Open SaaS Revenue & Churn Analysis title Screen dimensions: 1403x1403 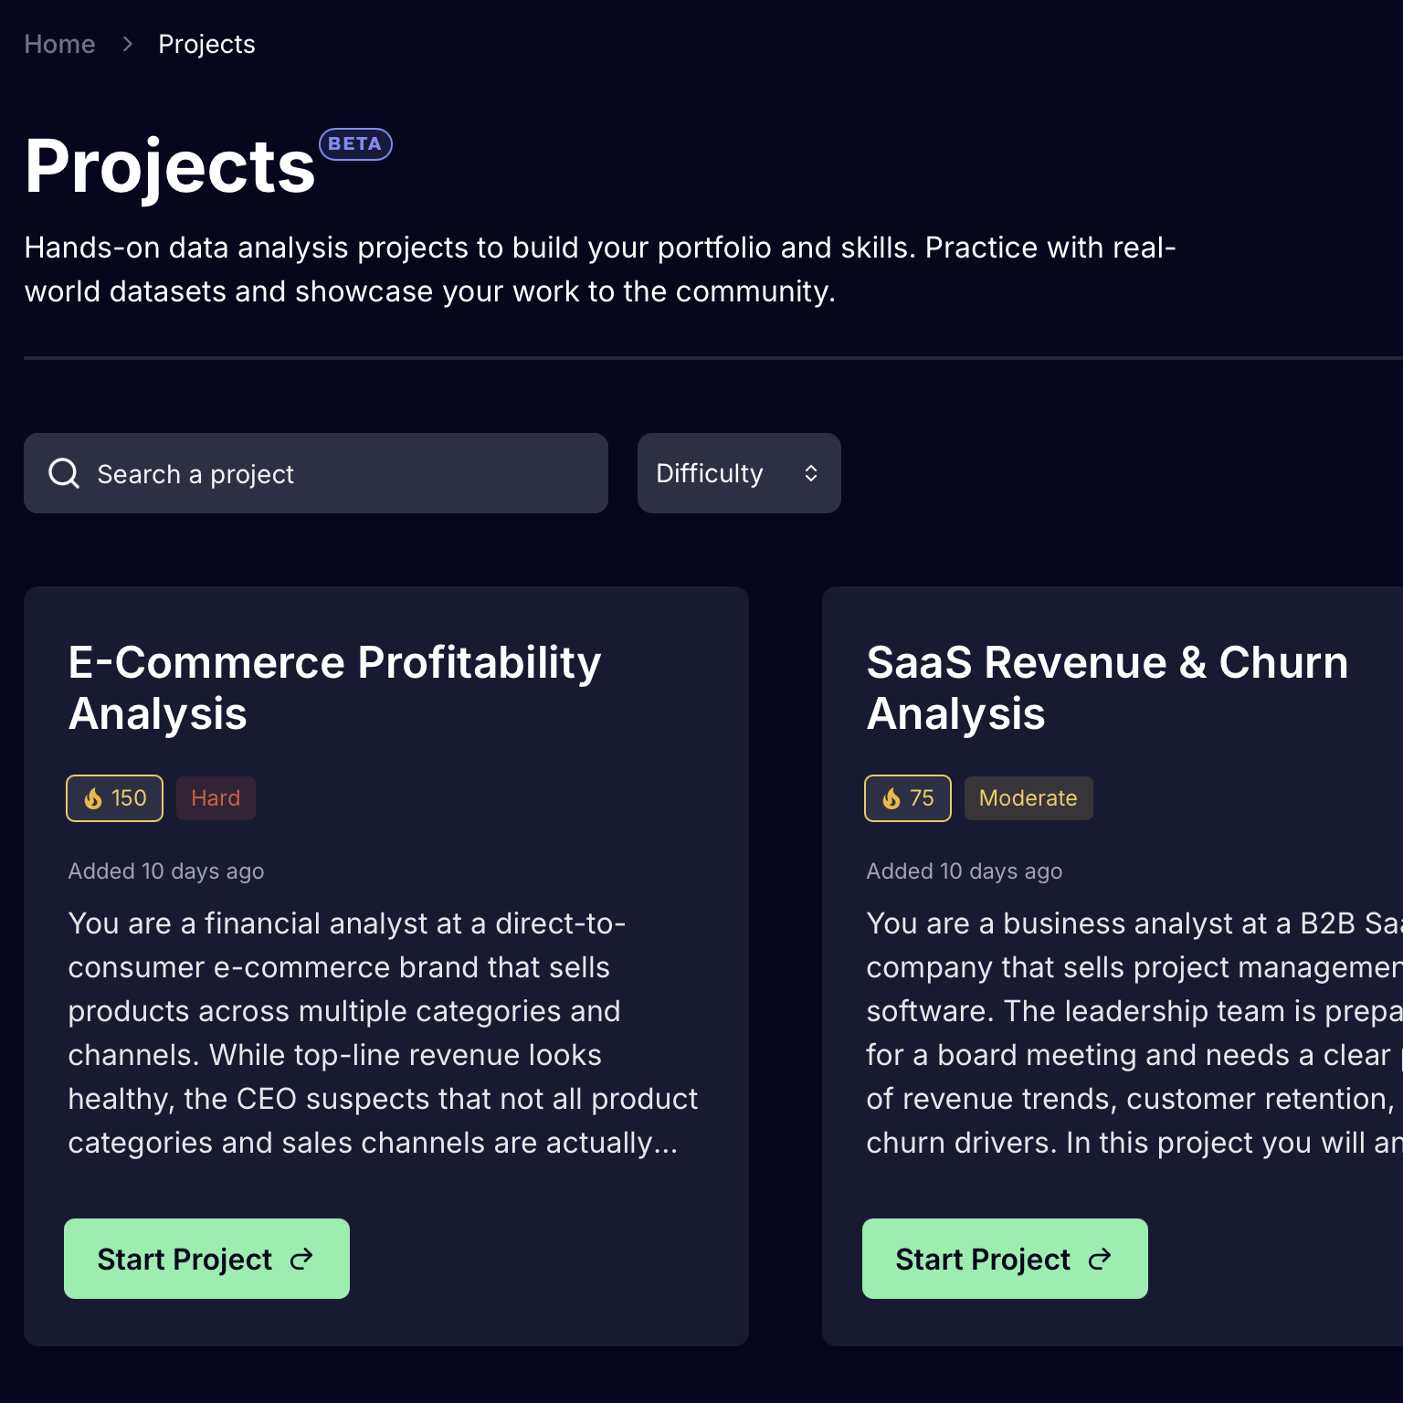1107,688
